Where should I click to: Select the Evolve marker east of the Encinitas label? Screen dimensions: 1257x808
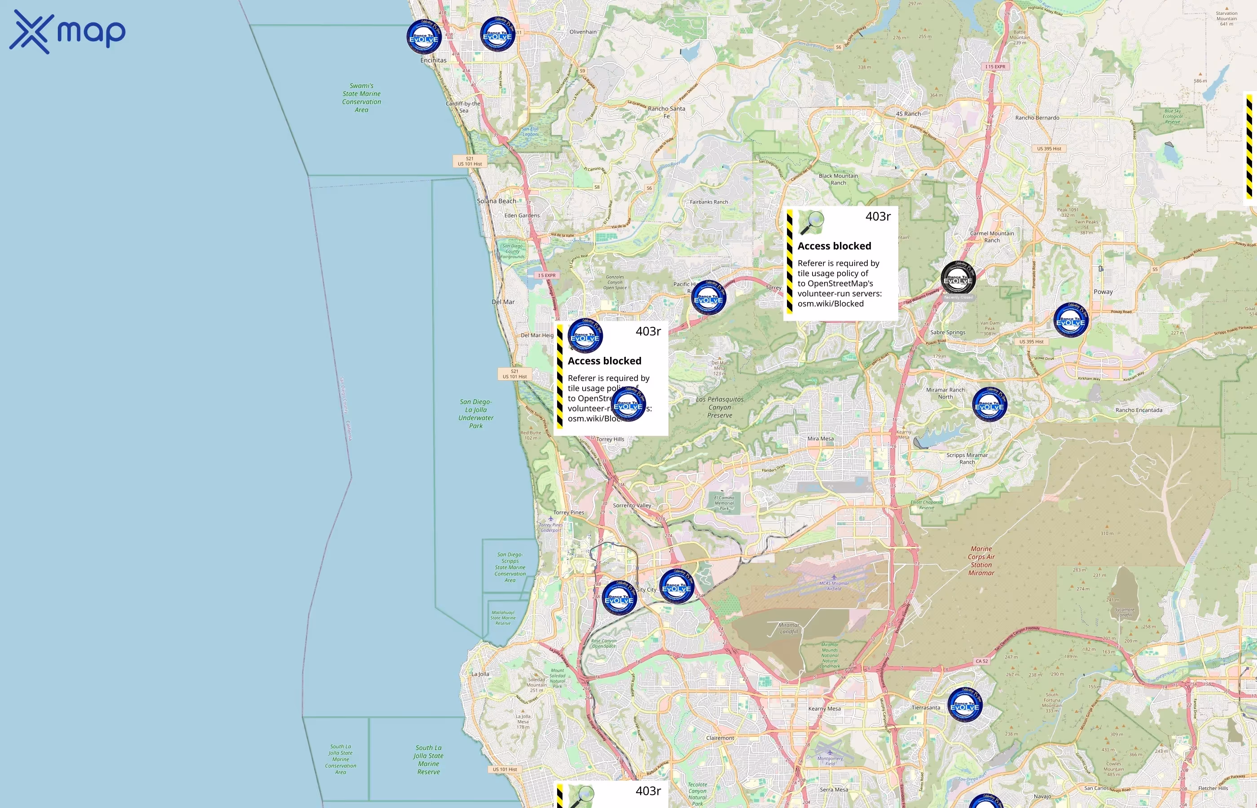[497, 34]
